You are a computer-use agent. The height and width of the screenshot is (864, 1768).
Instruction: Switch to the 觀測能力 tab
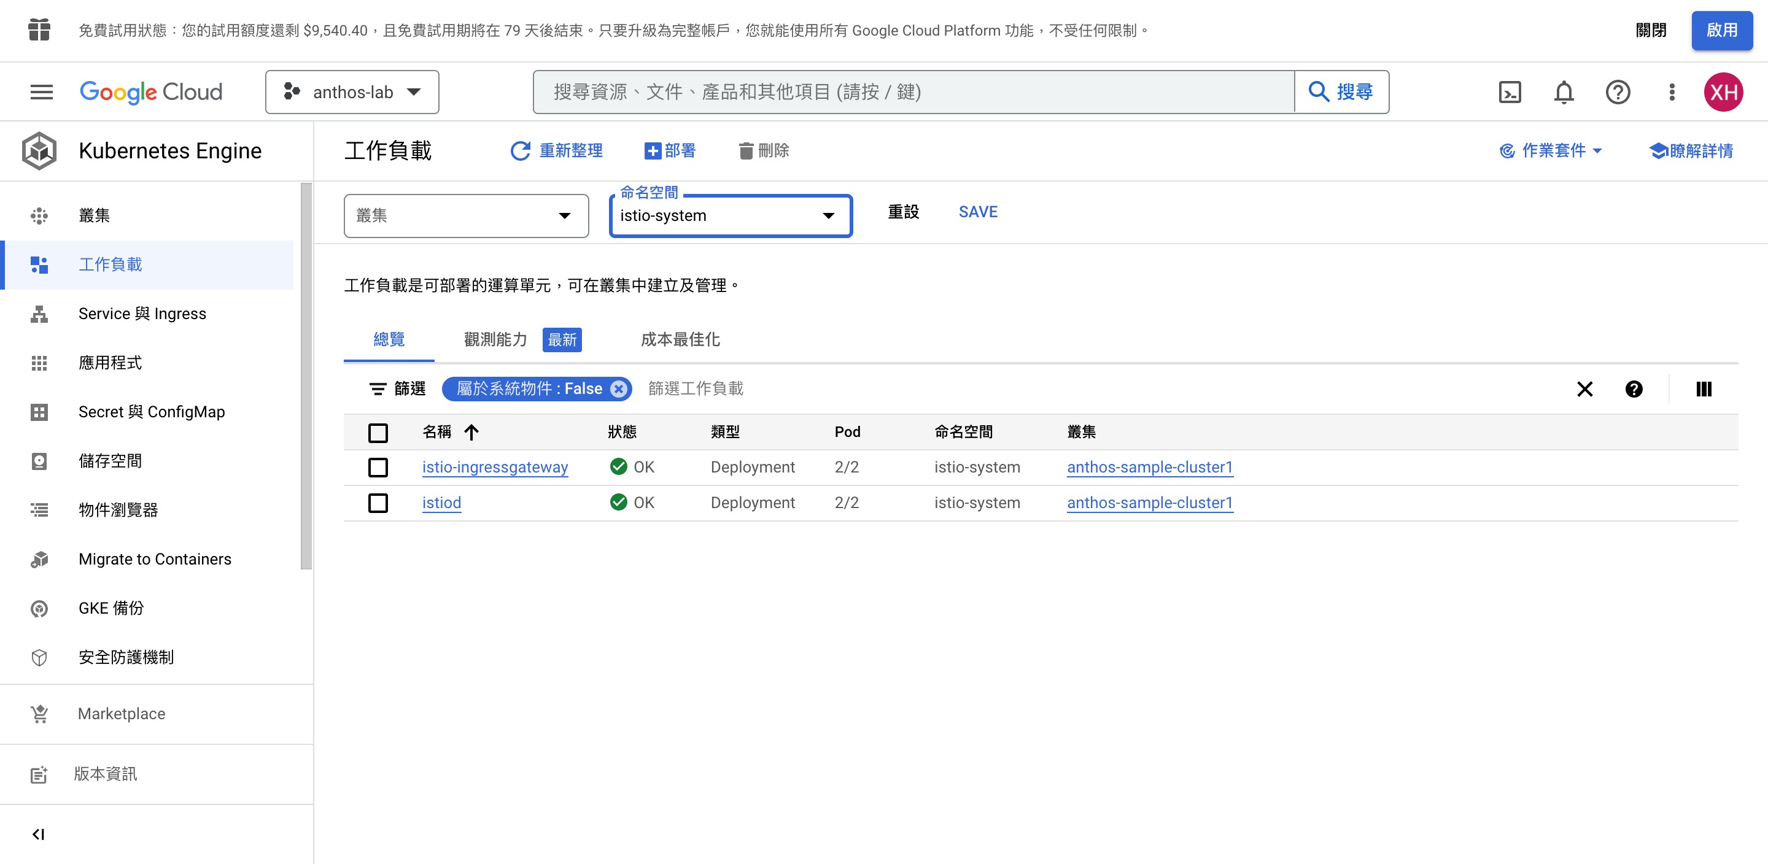click(x=495, y=339)
